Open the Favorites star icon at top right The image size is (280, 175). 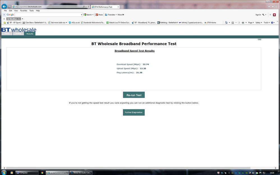point(273,7)
